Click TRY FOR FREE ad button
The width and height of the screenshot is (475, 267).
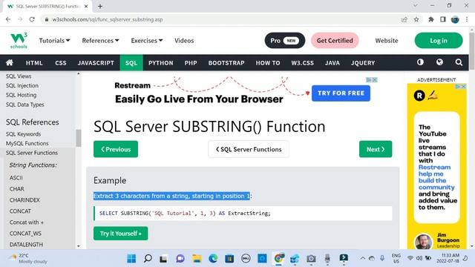[341, 93]
